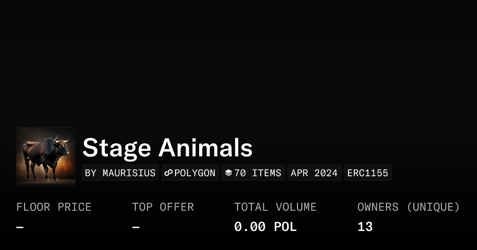This screenshot has height=250, width=477.
Task: Click the Polygon chain-link icon
Action: (169, 173)
